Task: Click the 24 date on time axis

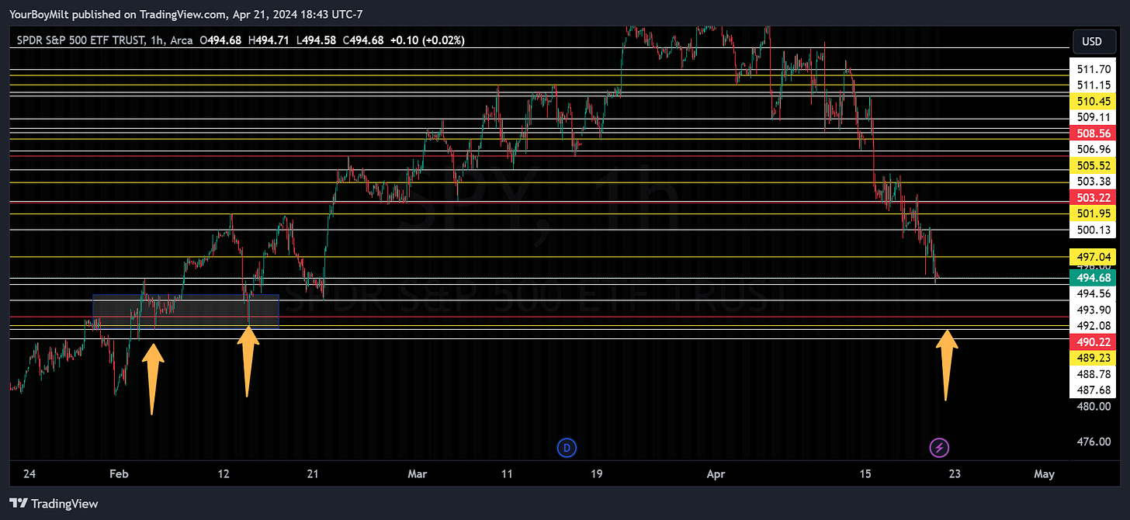Action: click(28, 473)
